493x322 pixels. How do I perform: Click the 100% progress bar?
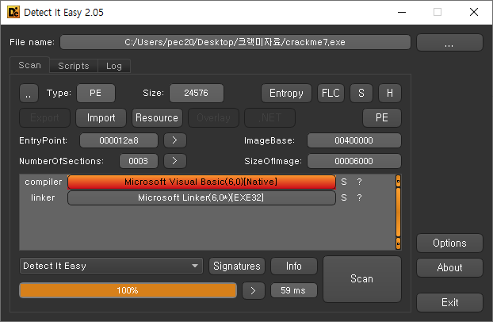128,290
